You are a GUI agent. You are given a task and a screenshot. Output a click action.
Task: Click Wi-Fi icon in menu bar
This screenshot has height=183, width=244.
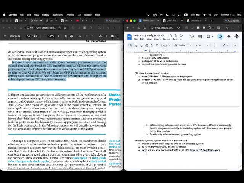(204, 15)
